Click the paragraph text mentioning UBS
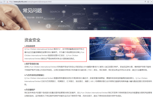The height and width of the screenshot is (101, 153). (x=88, y=81)
